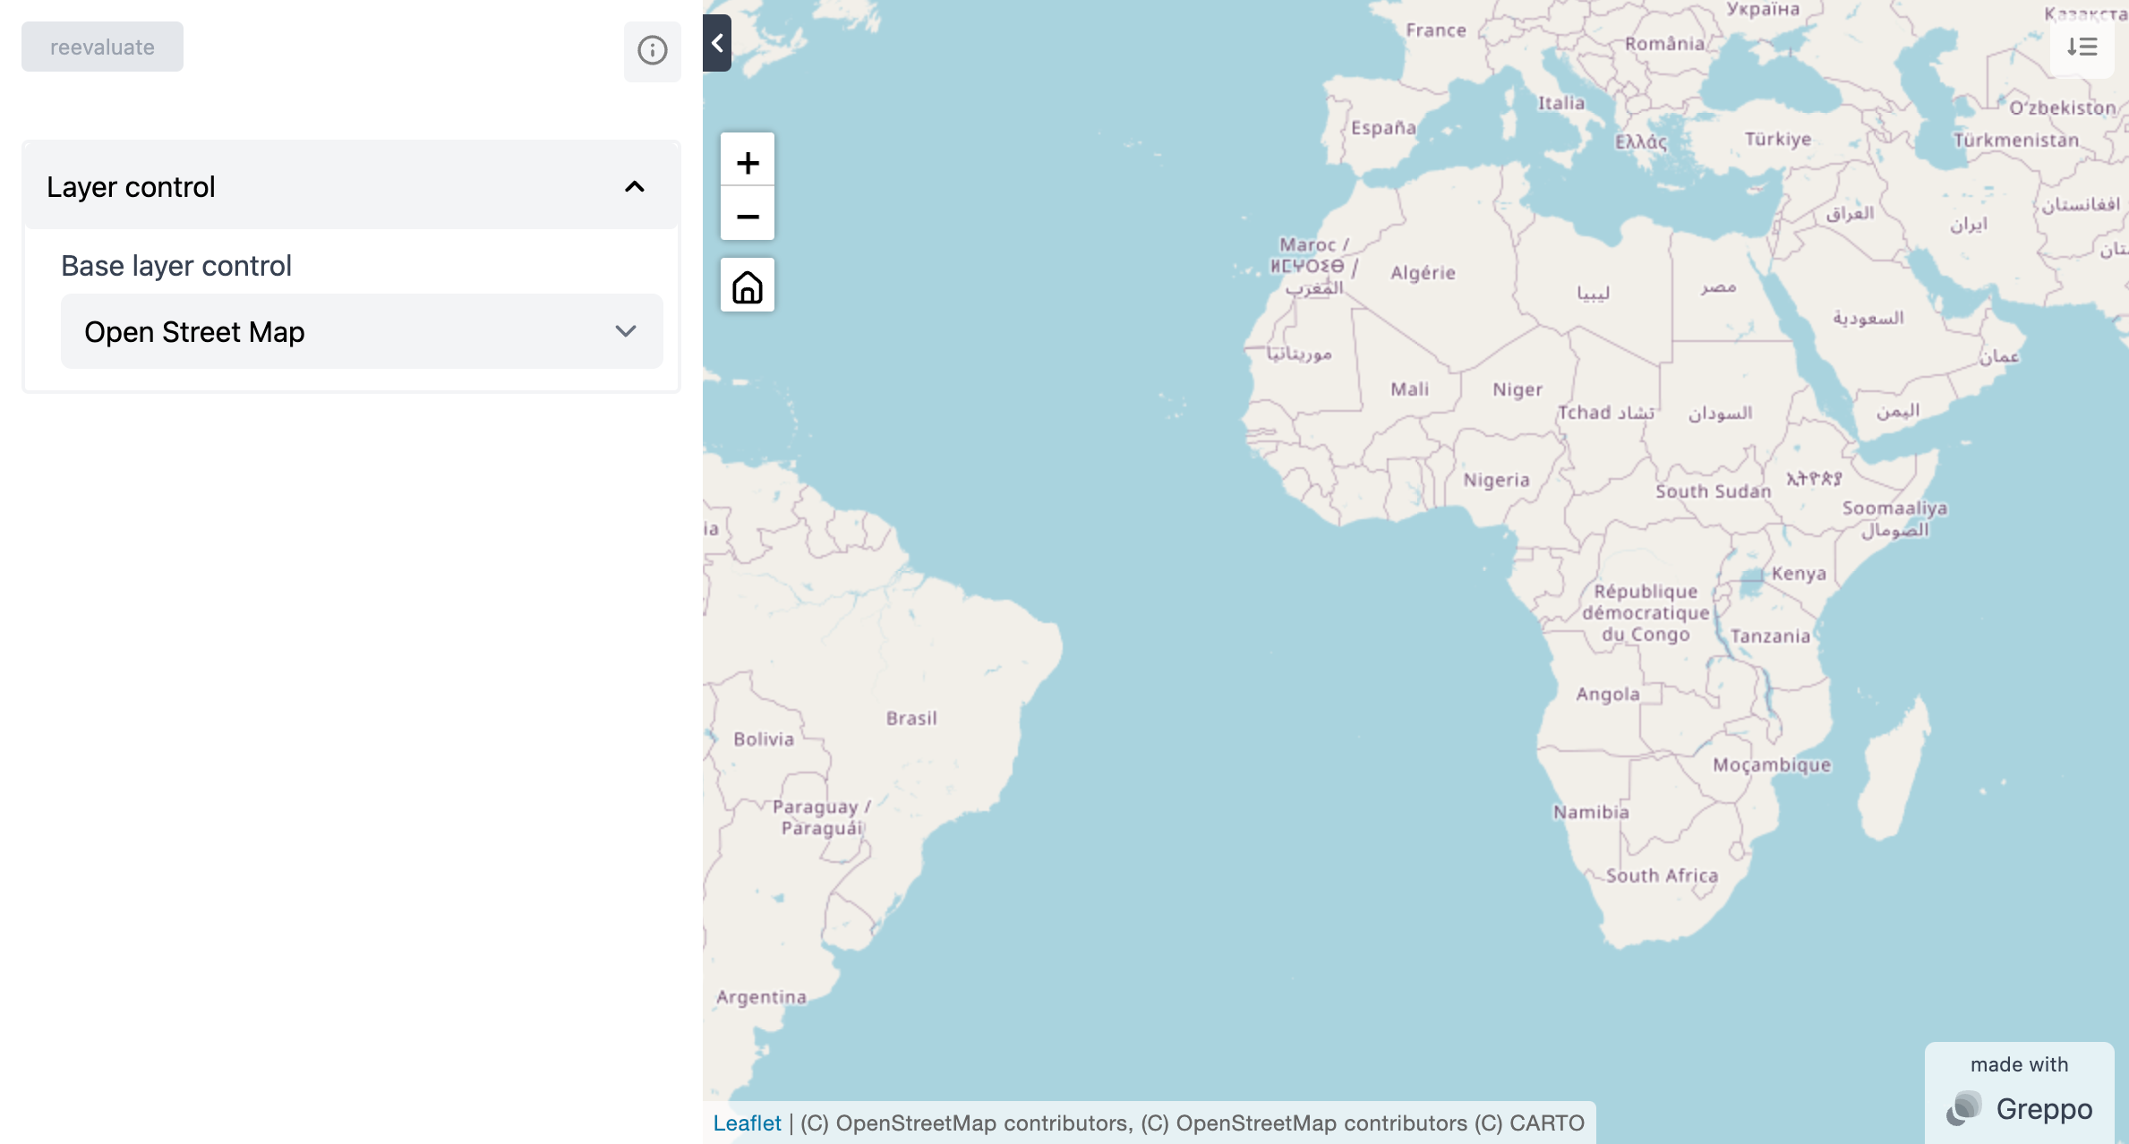Open the Leaflet attribution link

pos(747,1123)
